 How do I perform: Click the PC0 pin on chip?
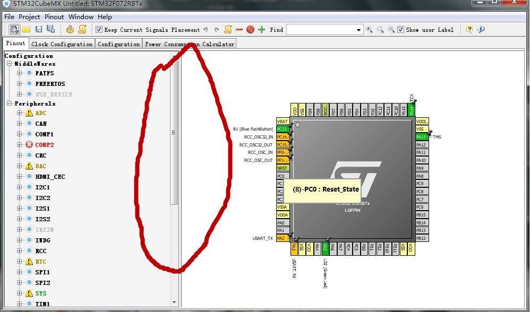(283, 176)
